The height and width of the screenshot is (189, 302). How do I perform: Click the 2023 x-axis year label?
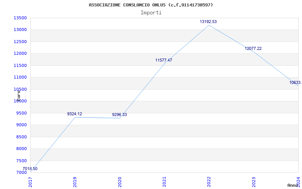tap(254, 182)
